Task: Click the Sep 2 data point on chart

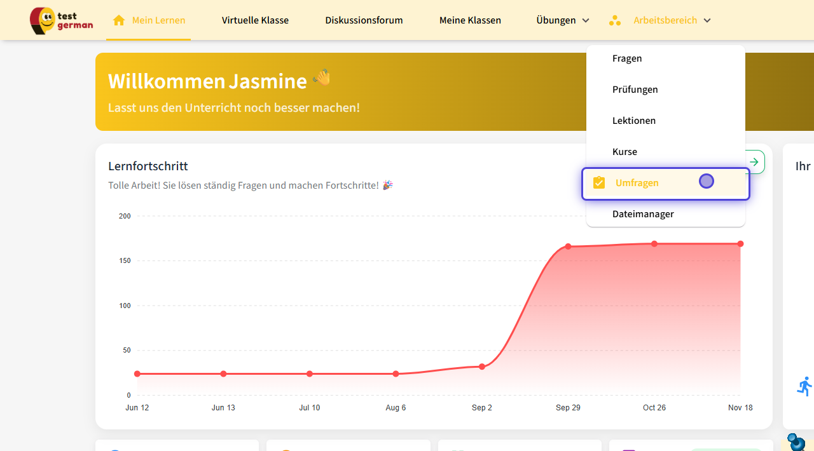Action: [482, 367]
